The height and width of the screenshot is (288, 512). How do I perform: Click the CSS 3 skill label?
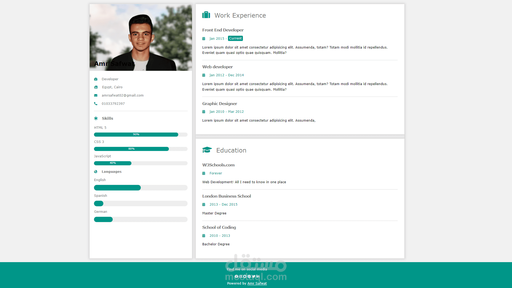[99, 142]
